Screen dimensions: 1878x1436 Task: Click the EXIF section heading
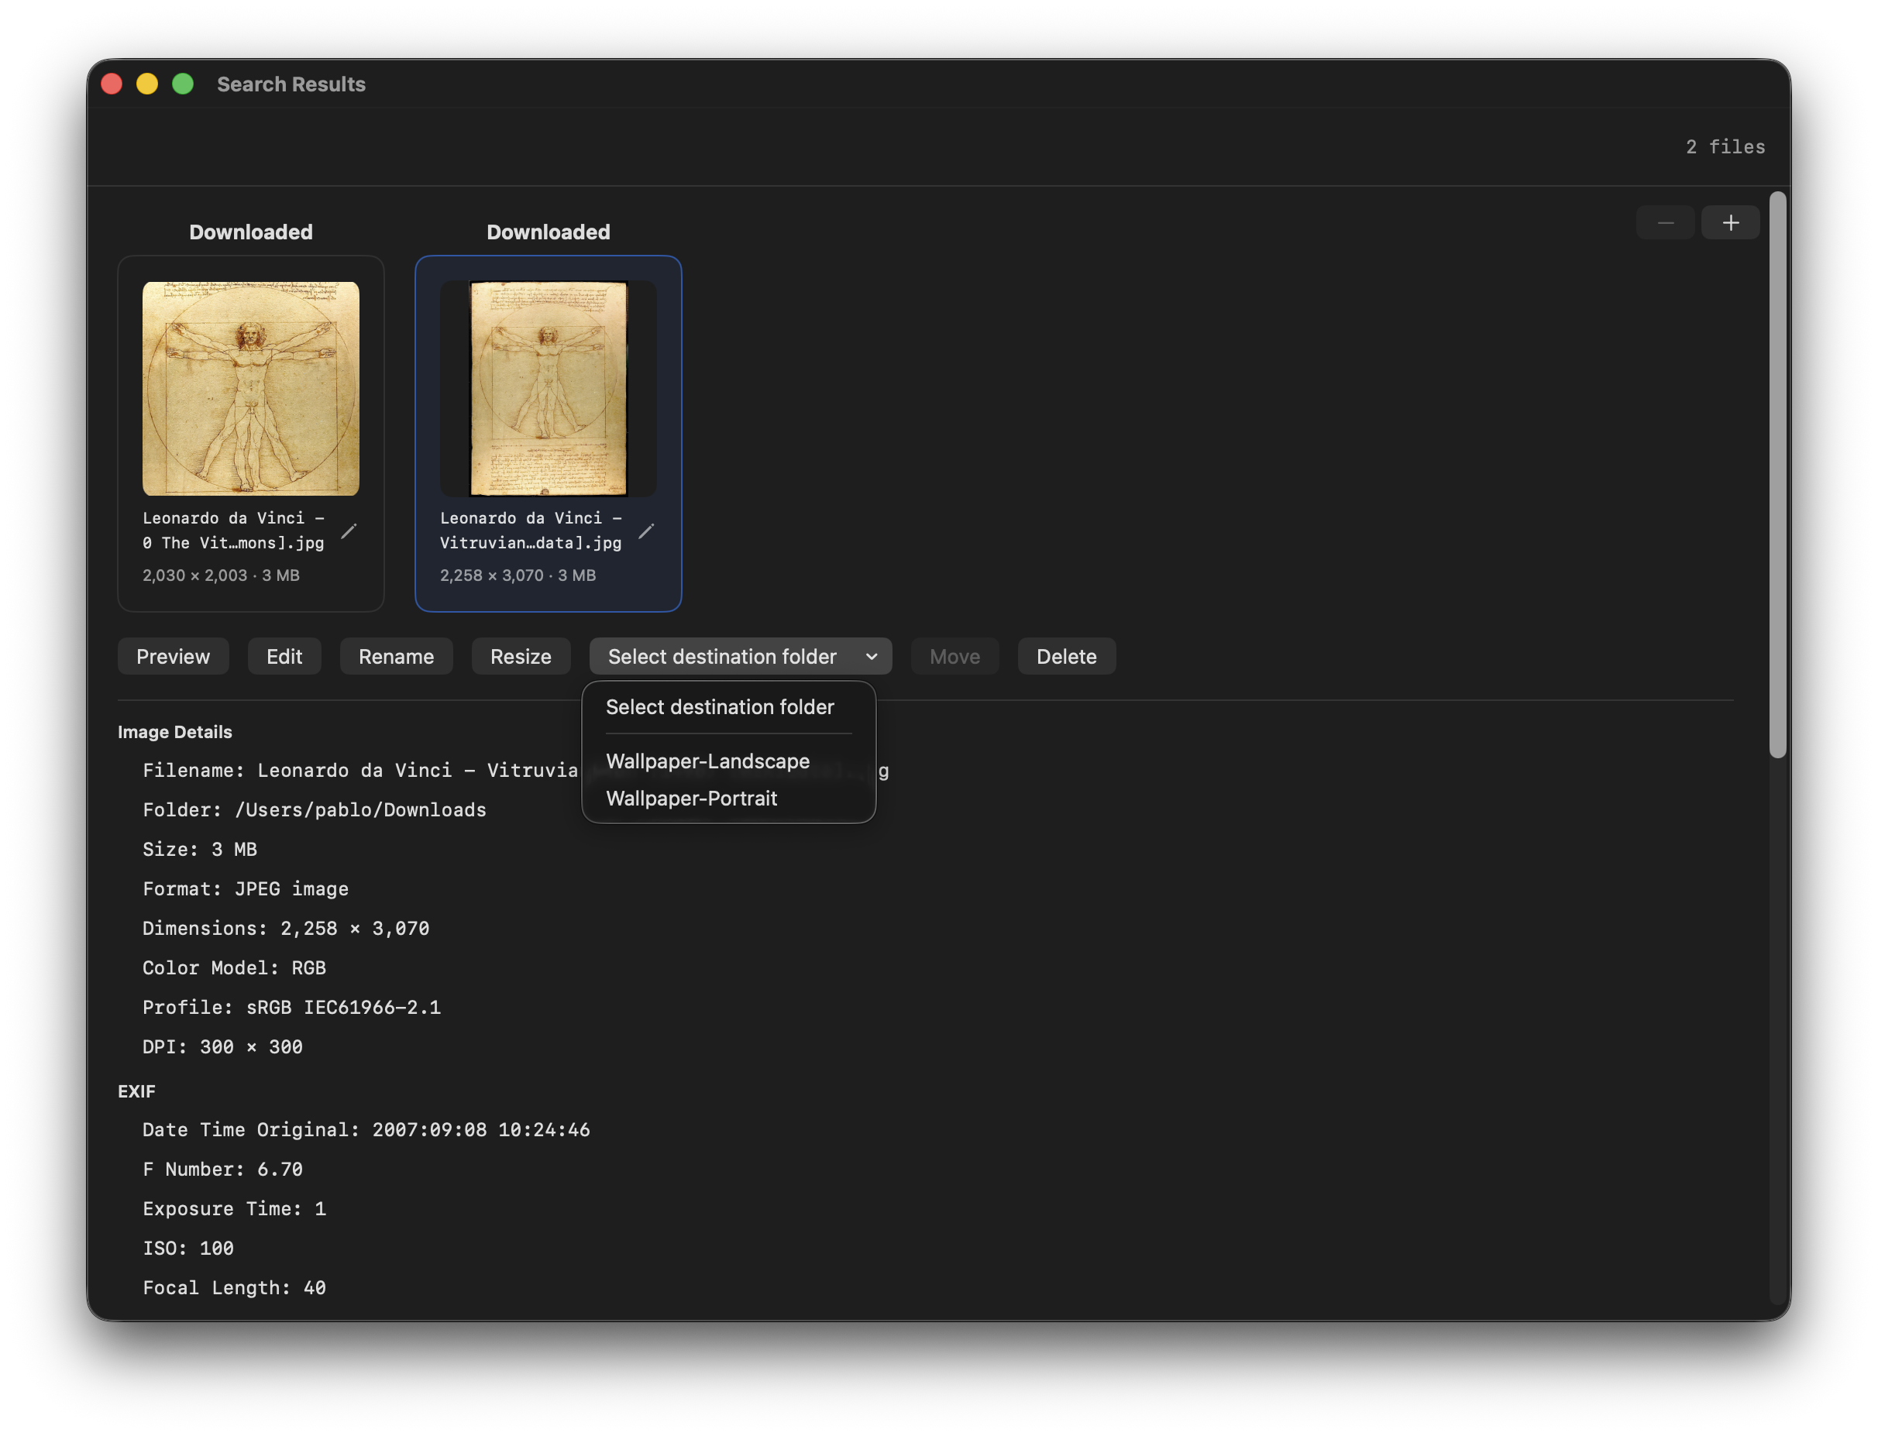(137, 1091)
